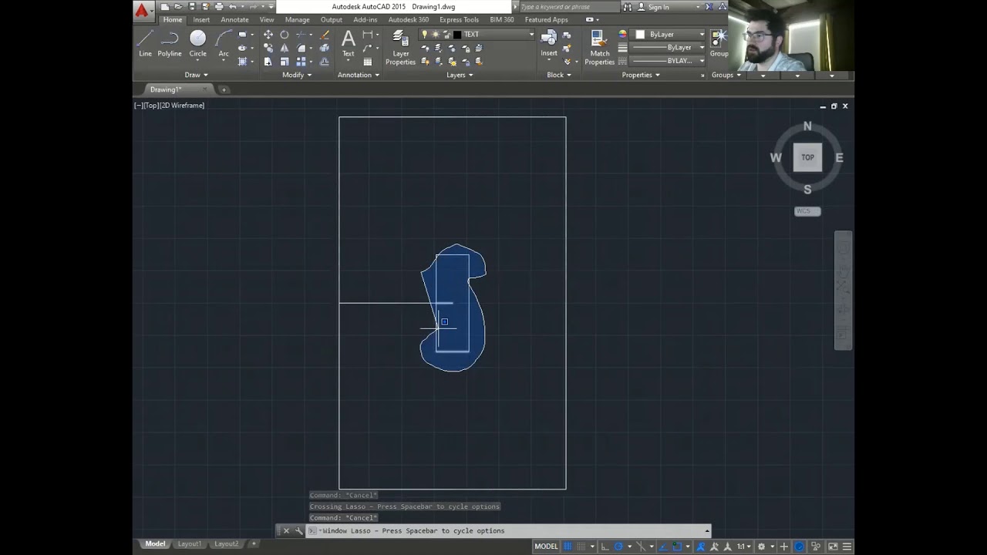The width and height of the screenshot is (987, 555).
Task: Click the keyword search field
Action: click(x=568, y=7)
